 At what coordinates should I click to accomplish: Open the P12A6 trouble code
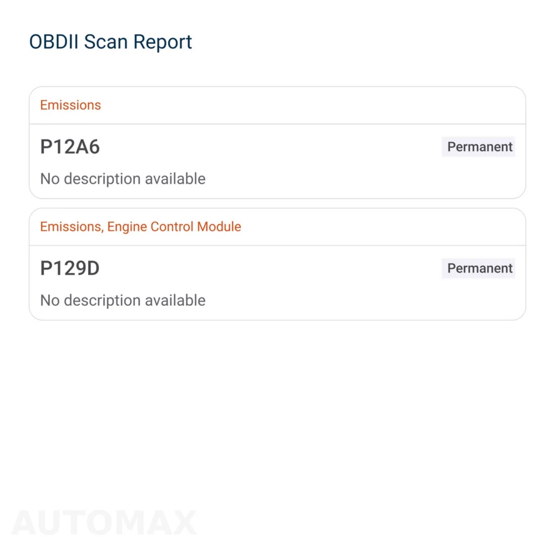[x=70, y=147]
